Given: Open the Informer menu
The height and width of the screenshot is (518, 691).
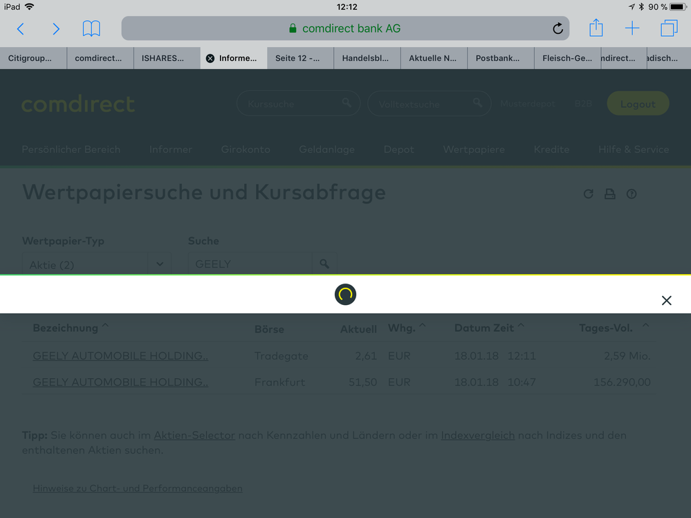Looking at the screenshot, I should (x=171, y=149).
